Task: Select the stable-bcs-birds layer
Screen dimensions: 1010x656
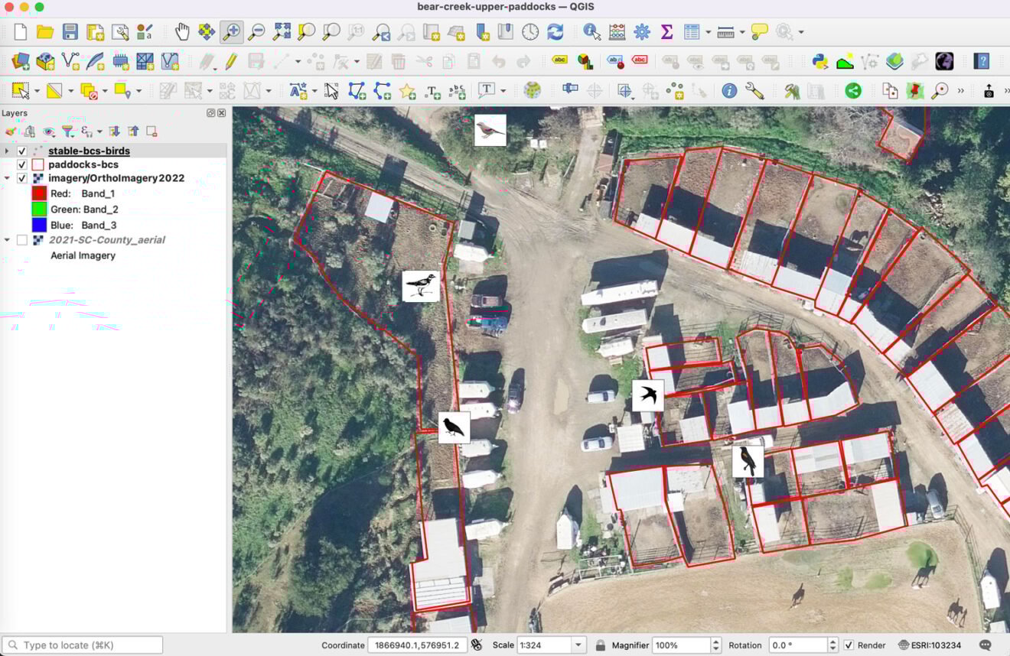Action: tap(89, 151)
